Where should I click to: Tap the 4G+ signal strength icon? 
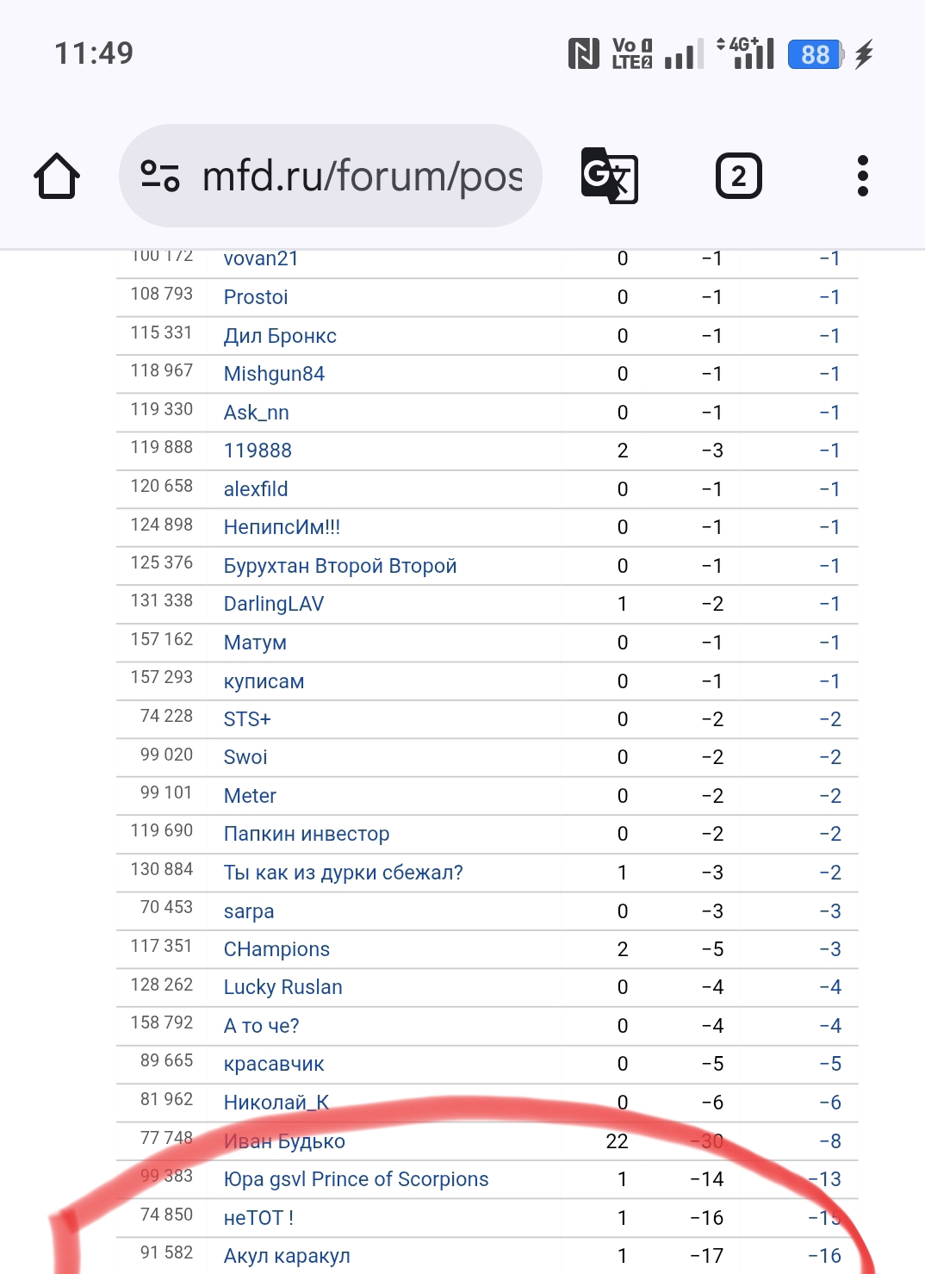pos(747,53)
